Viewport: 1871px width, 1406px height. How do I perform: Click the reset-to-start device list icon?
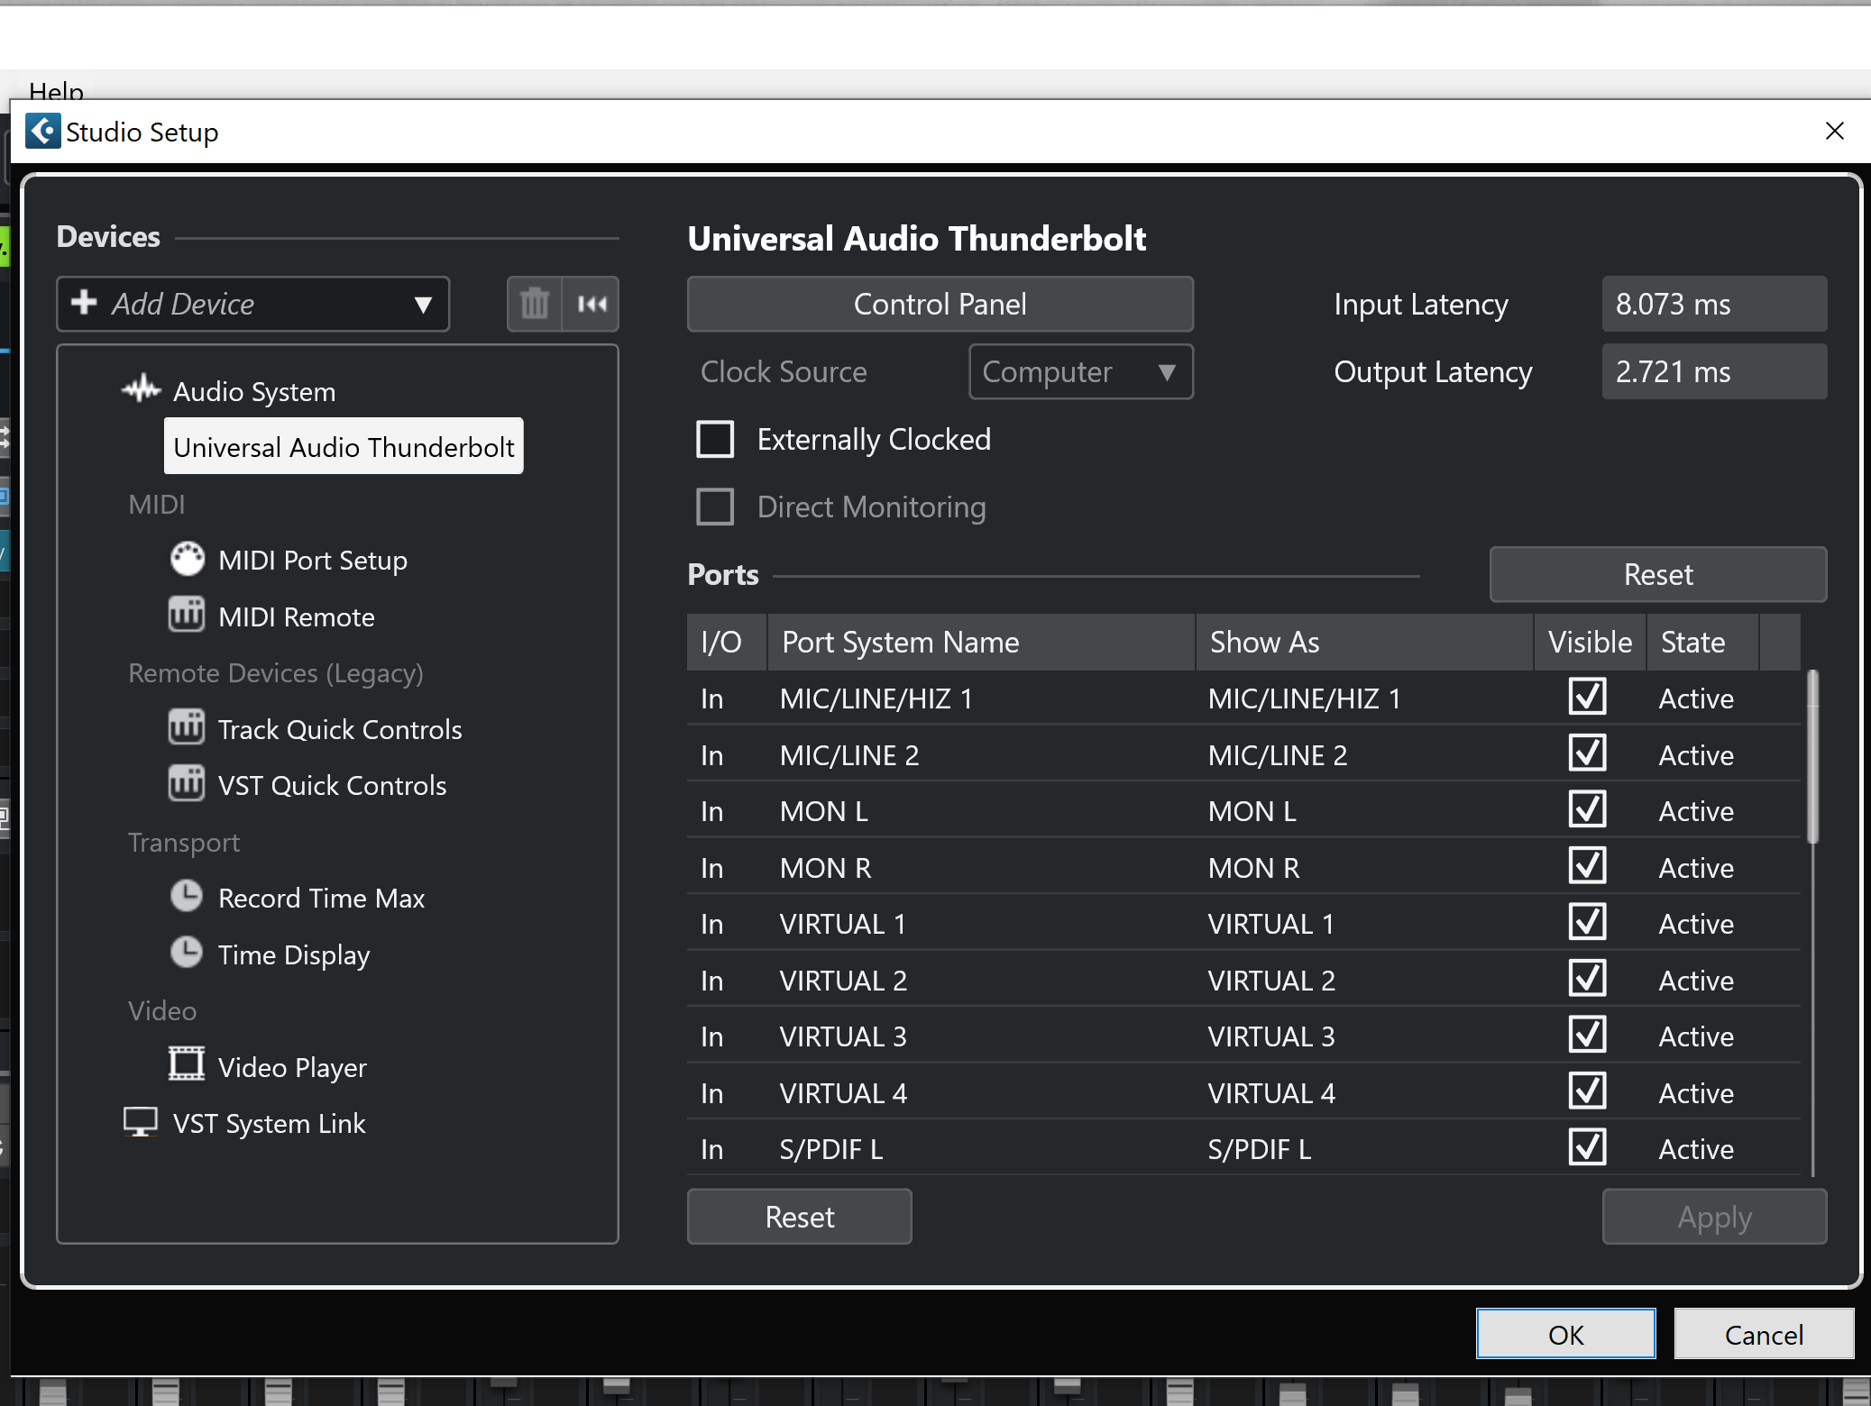point(592,304)
